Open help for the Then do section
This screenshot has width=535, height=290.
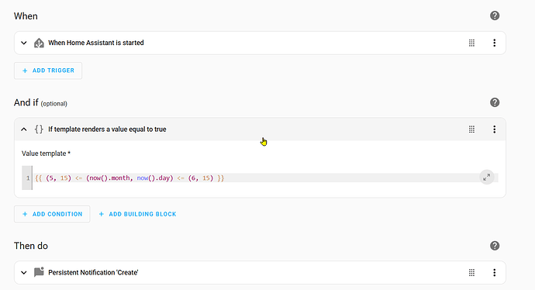(x=495, y=246)
